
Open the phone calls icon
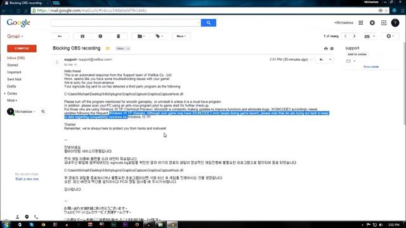[x=36, y=217]
